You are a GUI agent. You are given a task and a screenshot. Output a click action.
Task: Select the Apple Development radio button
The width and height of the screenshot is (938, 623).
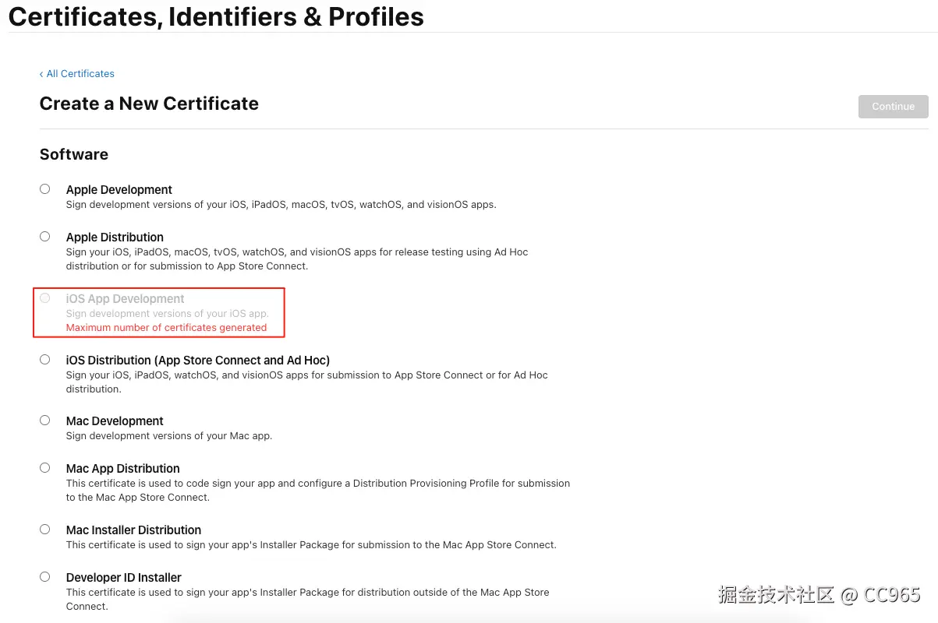coord(45,189)
